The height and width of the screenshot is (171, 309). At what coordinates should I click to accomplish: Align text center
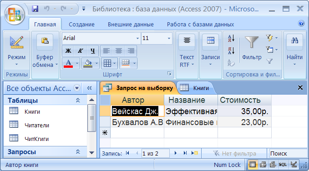point(119,51)
